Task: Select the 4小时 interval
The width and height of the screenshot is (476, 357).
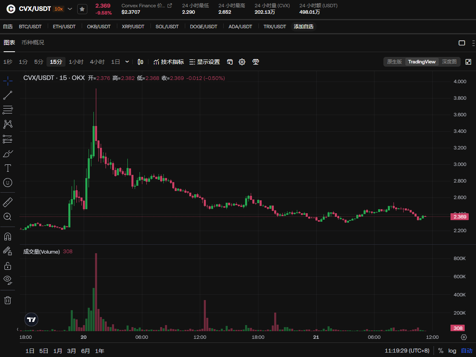Action: click(x=97, y=62)
